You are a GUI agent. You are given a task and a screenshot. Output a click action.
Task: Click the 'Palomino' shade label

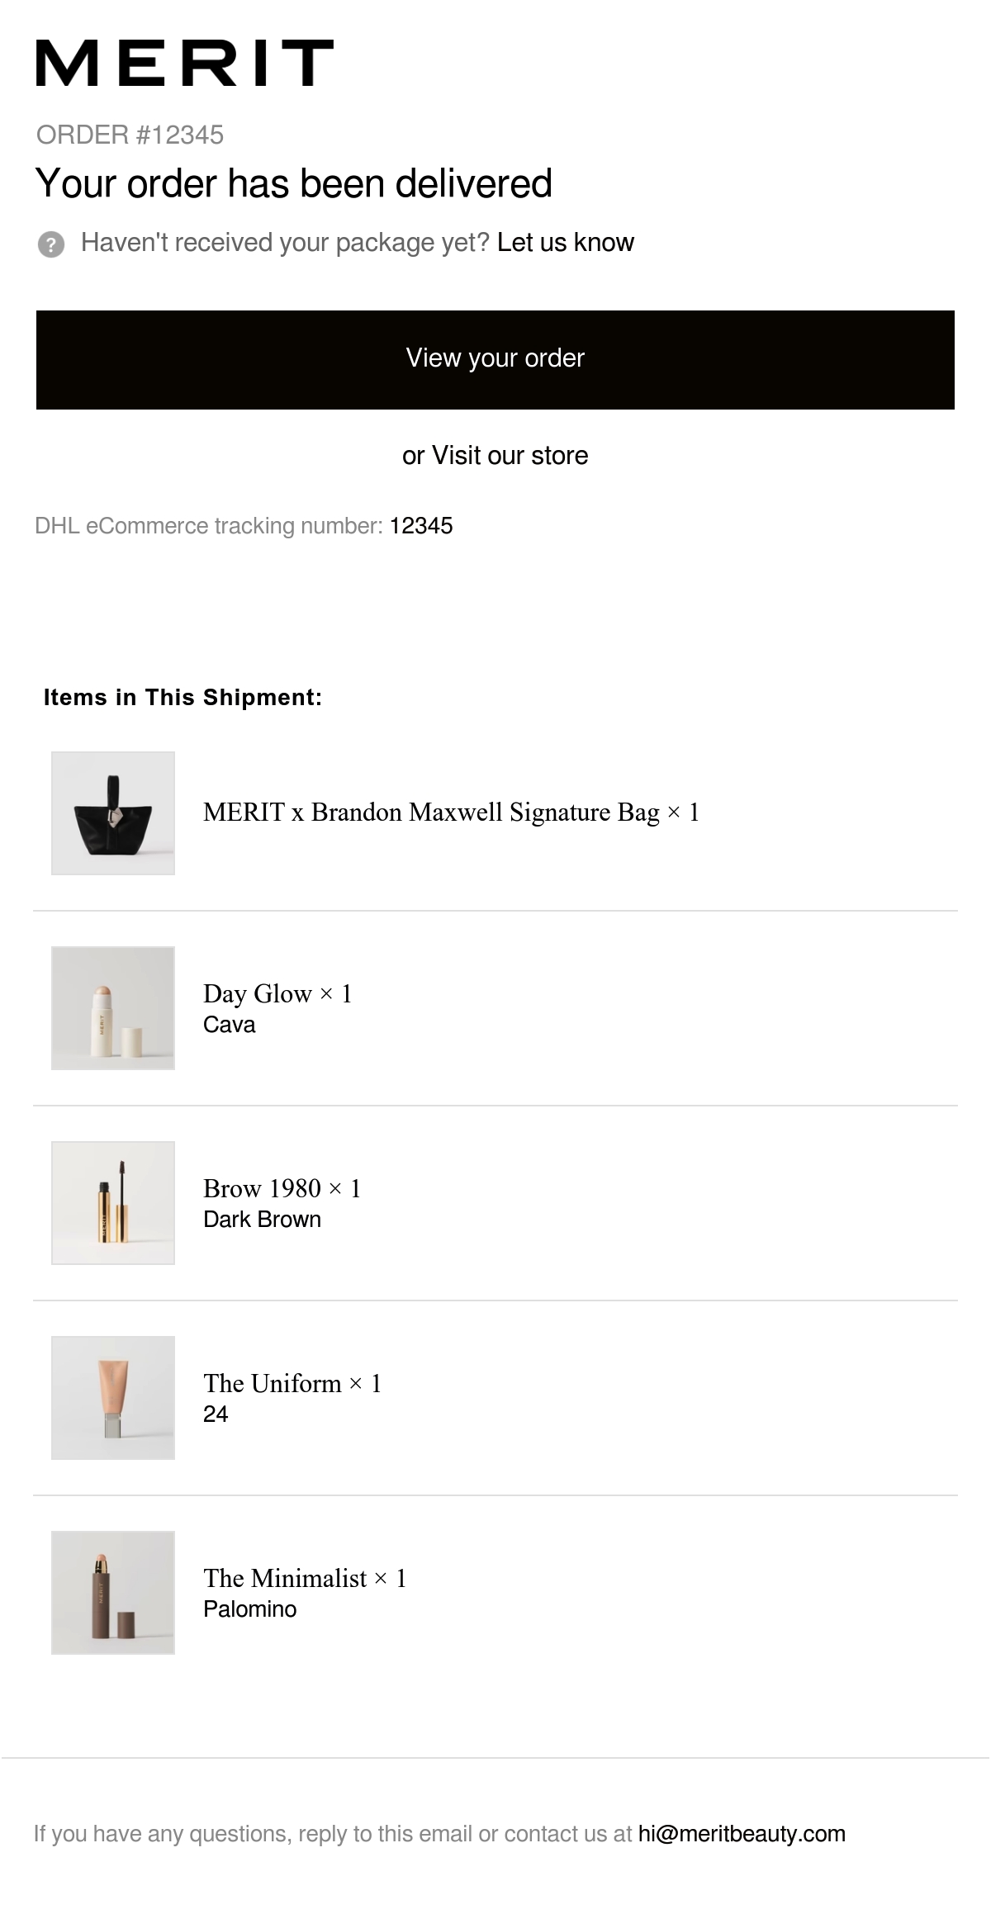(x=250, y=1609)
